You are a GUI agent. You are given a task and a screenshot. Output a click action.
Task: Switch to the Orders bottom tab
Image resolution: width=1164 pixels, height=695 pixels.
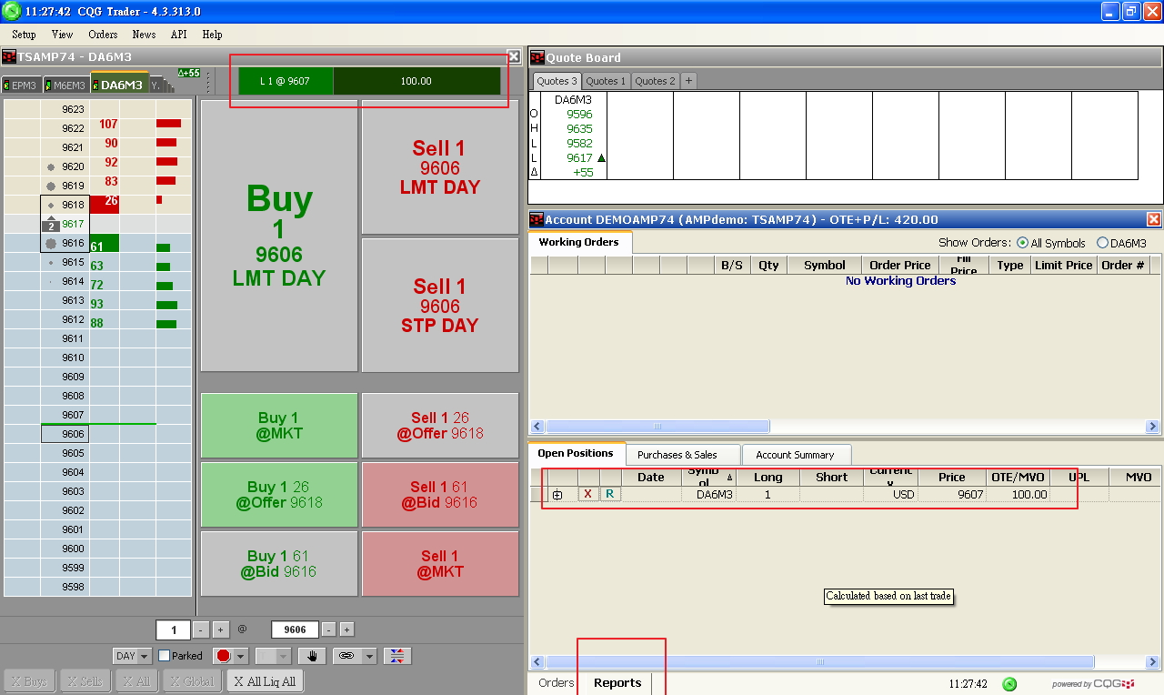point(557,683)
